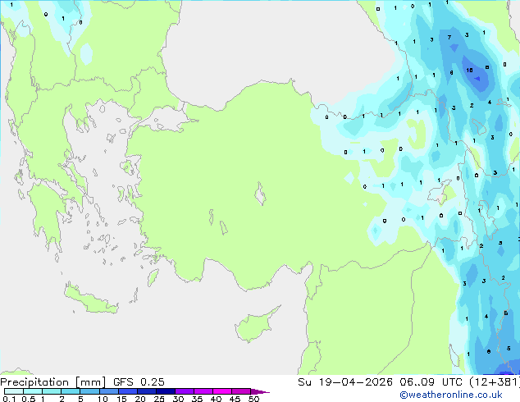Click the legend label '50'
Screen dimensions: 520x402
tap(254, 399)
